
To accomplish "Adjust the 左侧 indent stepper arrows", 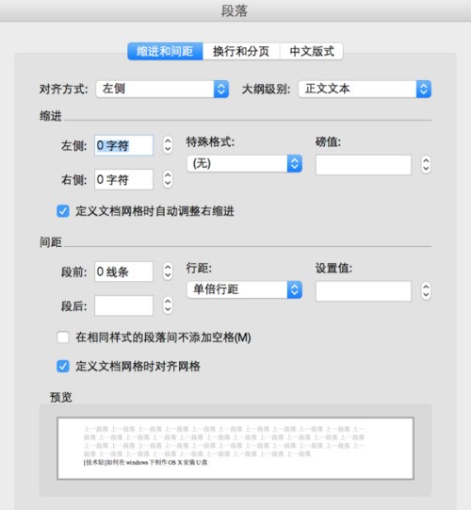I will [168, 145].
